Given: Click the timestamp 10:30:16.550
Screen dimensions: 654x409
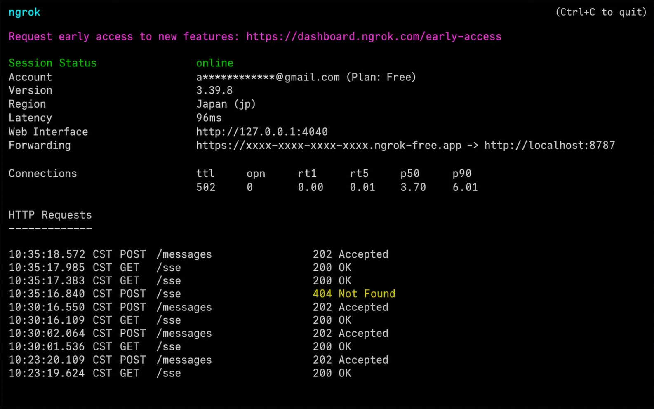Looking at the screenshot, I should click(47, 307).
